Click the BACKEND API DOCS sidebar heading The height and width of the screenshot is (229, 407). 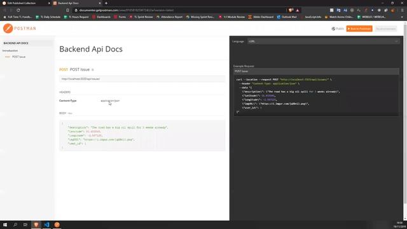point(16,43)
